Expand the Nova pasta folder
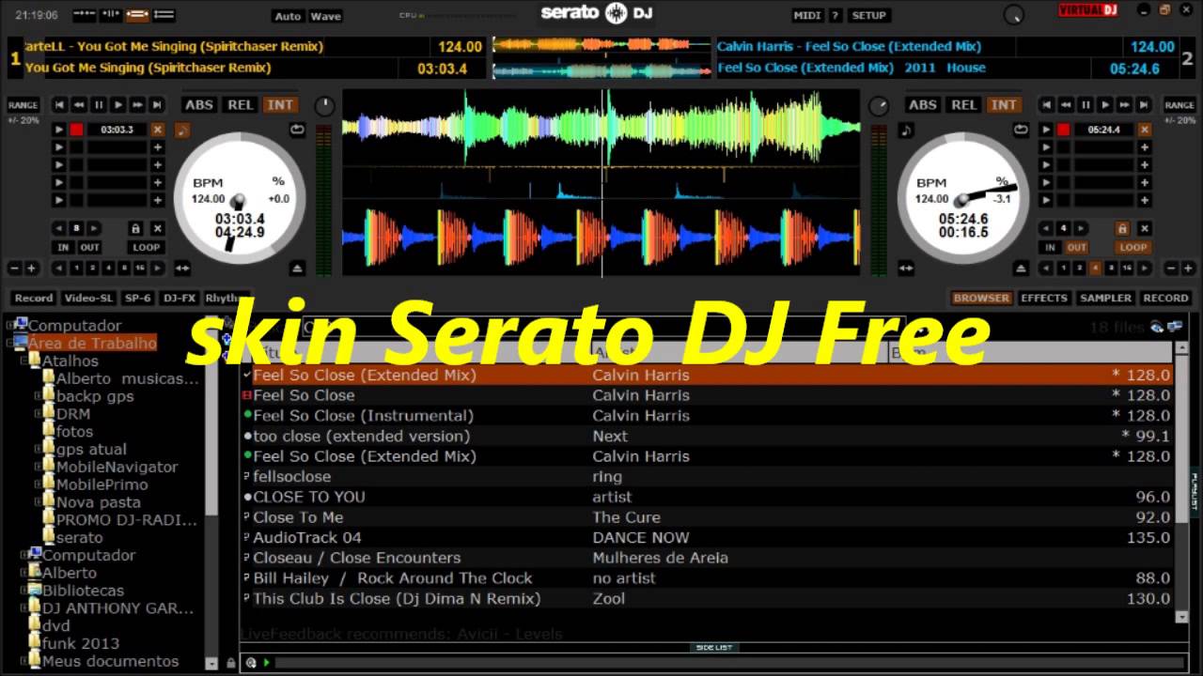Viewport: 1203px width, 676px height. pos(38,502)
